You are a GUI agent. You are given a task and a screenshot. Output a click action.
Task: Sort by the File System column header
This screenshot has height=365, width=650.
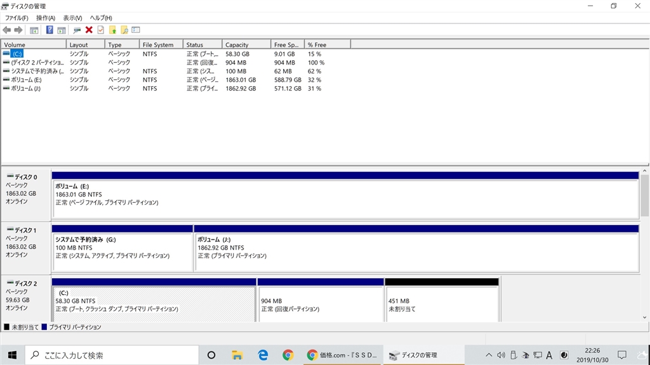tap(161, 44)
